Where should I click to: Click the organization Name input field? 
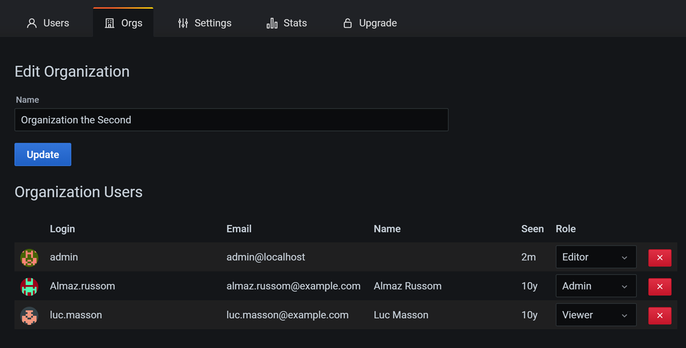tap(231, 120)
